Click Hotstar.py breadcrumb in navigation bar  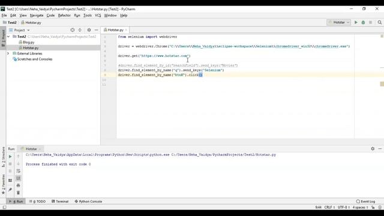coord(31,23)
